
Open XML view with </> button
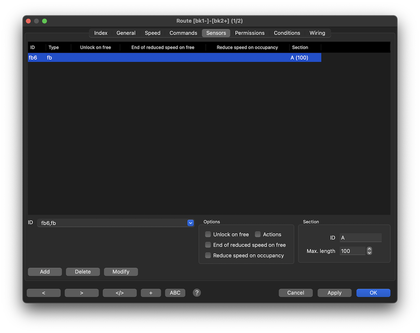(x=120, y=293)
